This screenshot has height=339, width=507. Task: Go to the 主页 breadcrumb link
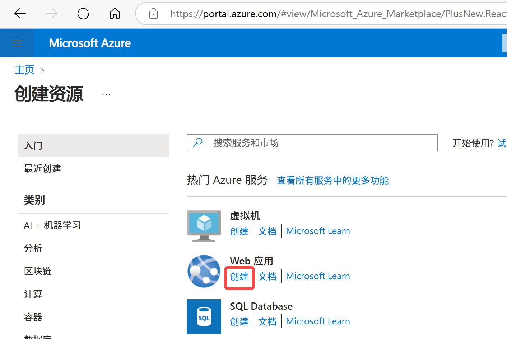pos(24,70)
